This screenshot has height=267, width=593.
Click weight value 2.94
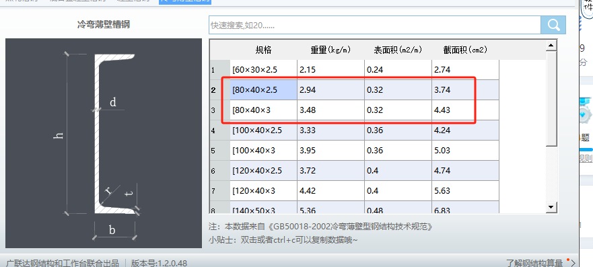point(331,90)
